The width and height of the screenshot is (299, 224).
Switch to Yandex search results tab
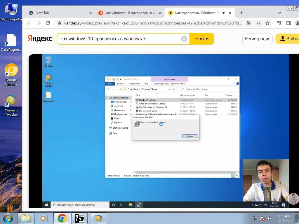click(x=130, y=13)
